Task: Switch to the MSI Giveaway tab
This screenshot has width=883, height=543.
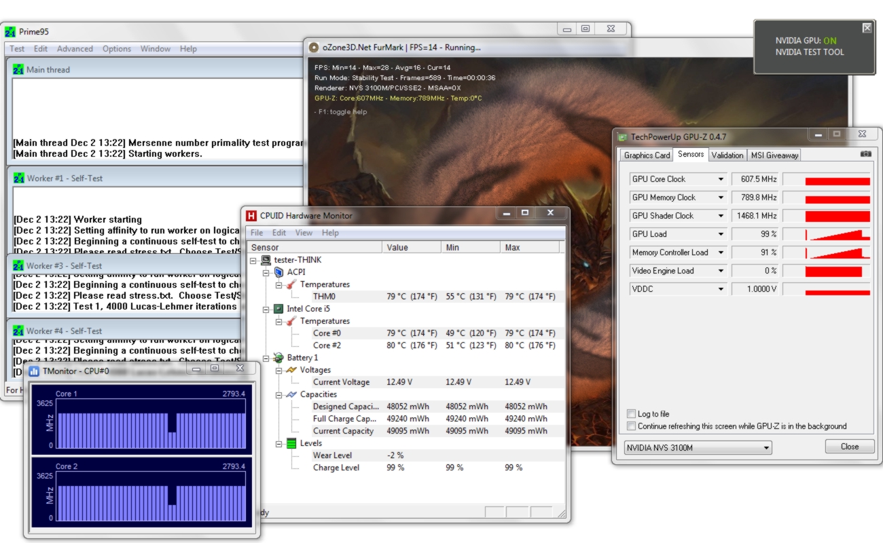Action: click(774, 155)
